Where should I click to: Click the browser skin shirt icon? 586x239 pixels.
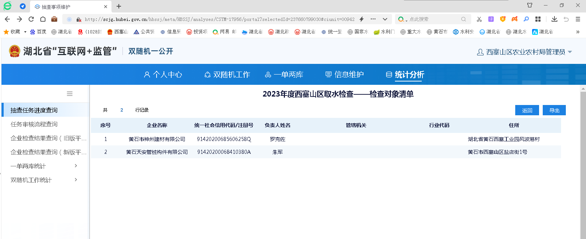click(530, 5)
